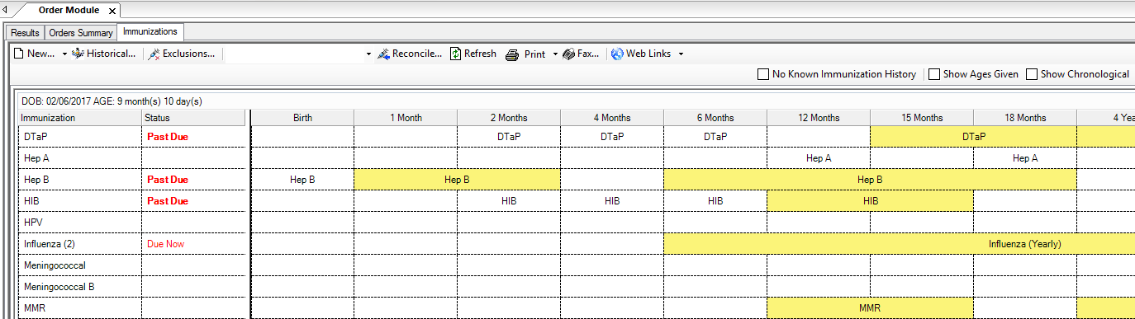Click the 1 Month column header
The height and width of the screenshot is (319, 1135).
(x=406, y=118)
